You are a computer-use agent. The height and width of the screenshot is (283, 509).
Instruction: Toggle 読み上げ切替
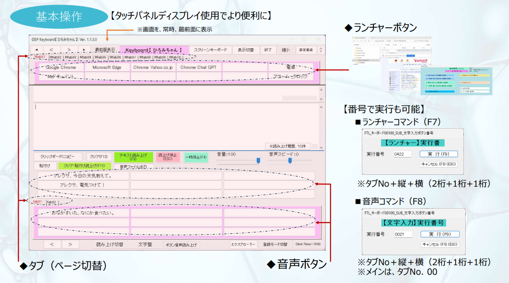point(110,245)
